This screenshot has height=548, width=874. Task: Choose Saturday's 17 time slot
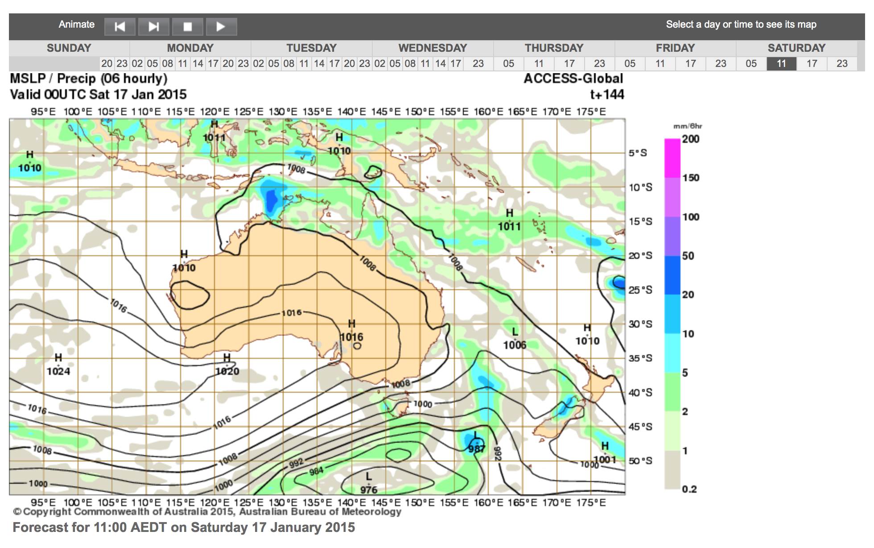point(812,63)
